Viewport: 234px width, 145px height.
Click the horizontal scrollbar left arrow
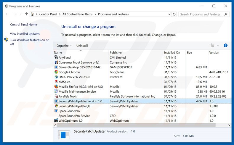pyautogui.click(x=55, y=125)
